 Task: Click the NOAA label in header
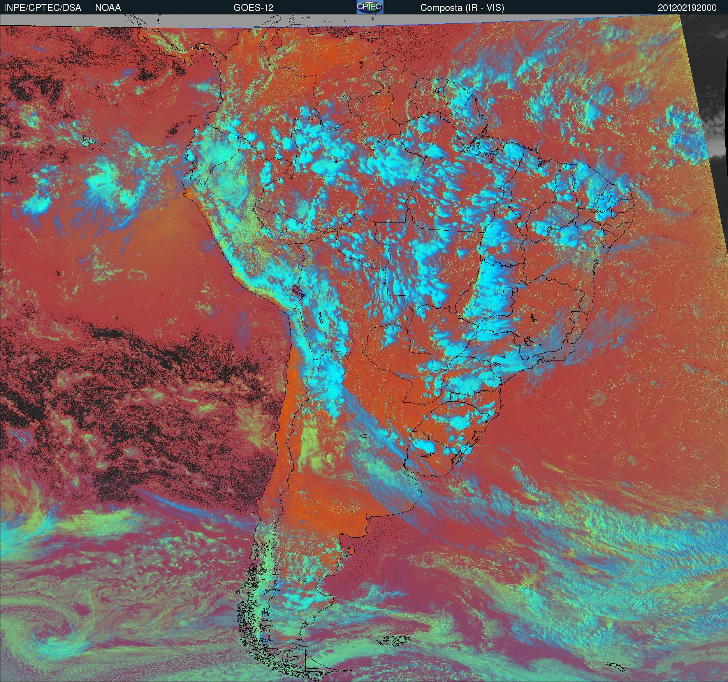tap(108, 8)
